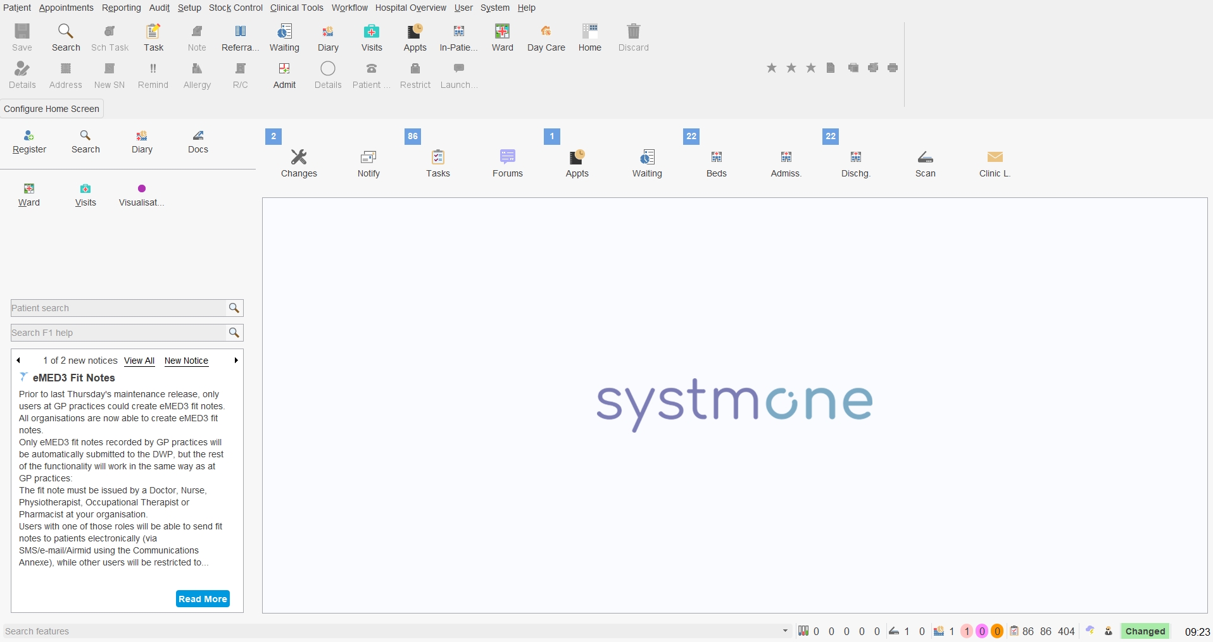Click the user person icon in the status bar
The image size is (1213, 642).
pos(1109,631)
